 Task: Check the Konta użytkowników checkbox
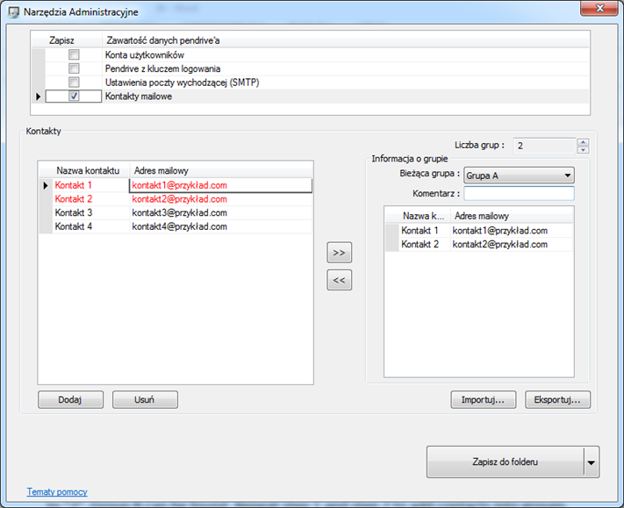tap(74, 54)
